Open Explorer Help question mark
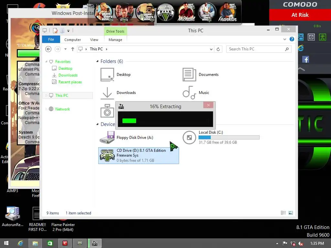 coord(292,39)
